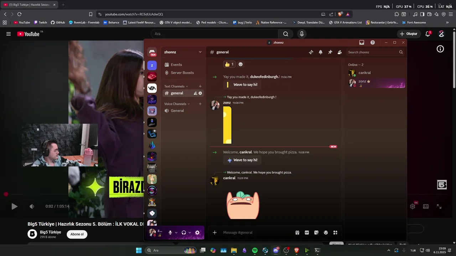Expand more bookmarks chevron in bookmarks bar
Screen dimensions: 456x256
pos(447,22)
